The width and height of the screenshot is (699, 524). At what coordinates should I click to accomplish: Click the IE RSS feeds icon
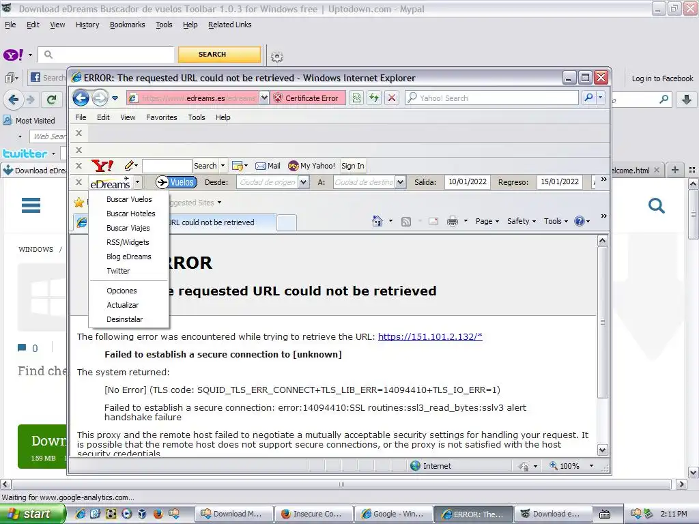[x=405, y=222]
